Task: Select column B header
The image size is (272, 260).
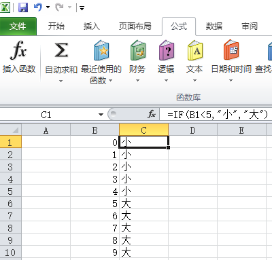Action: click(95, 130)
